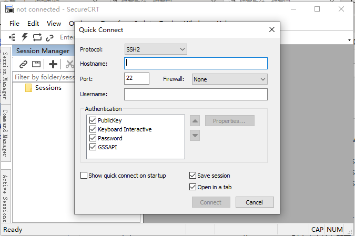
Task: Uncheck the PublicKey authentication option
Action: click(93, 120)
